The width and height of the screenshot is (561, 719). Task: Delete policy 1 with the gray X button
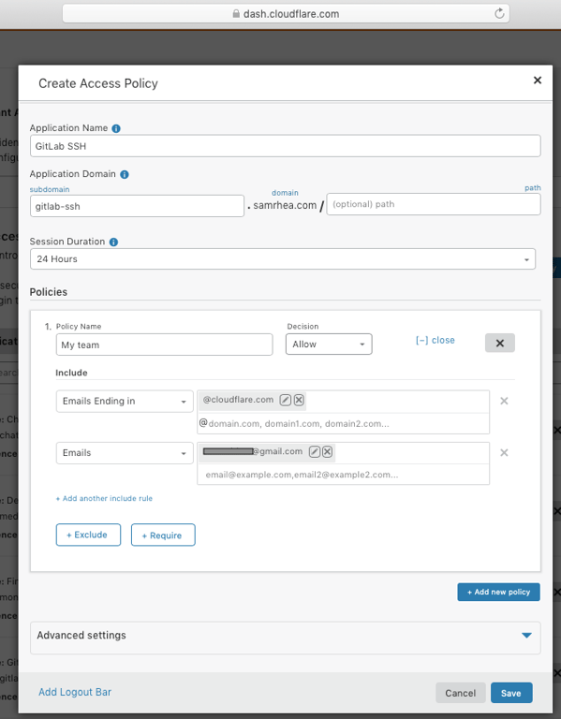point(500,343)
